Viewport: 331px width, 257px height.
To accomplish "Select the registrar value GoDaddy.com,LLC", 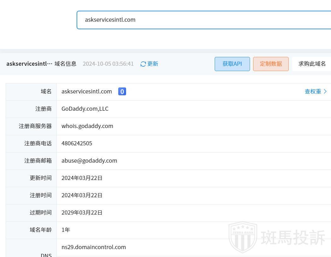I will (85, 109).
